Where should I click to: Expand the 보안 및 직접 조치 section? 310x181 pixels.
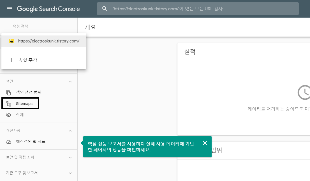[39, 157]
